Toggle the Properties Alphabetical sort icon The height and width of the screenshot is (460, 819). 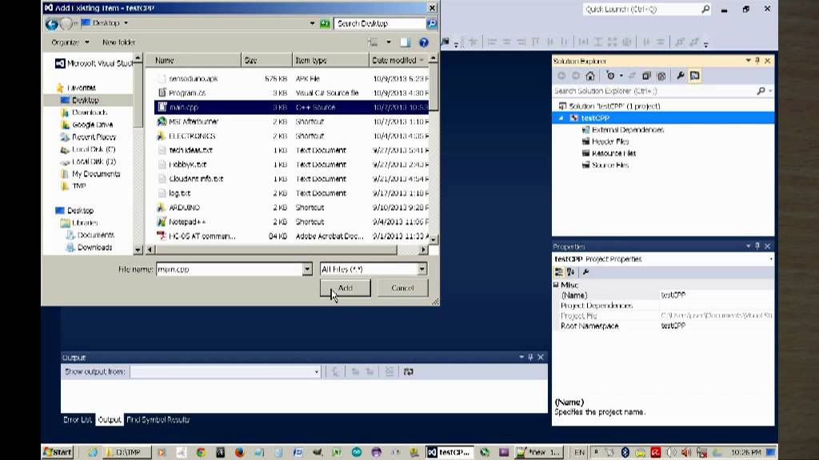tap(570, 272)
